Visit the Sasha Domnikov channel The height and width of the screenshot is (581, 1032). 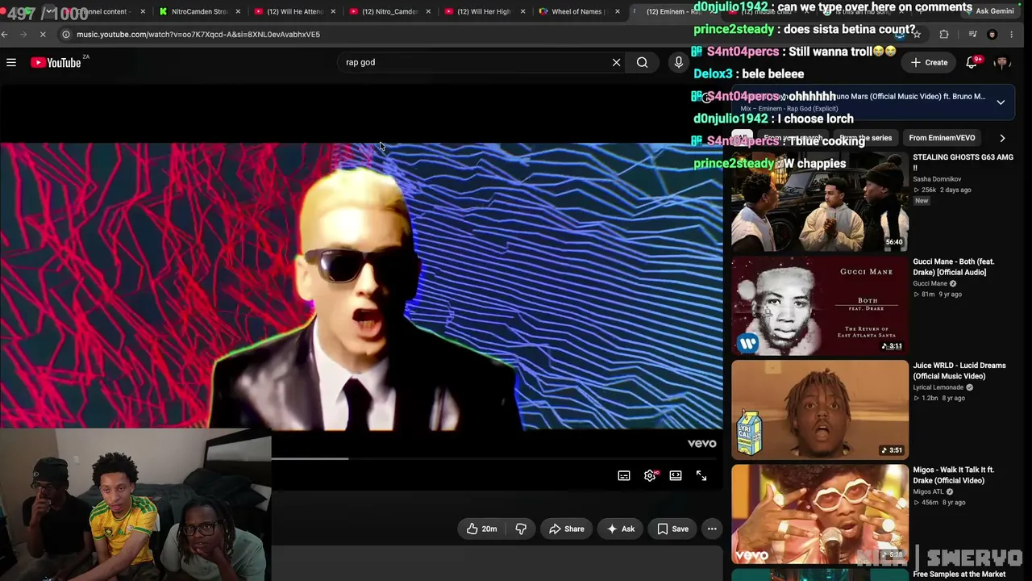click(x=937, y=179)
